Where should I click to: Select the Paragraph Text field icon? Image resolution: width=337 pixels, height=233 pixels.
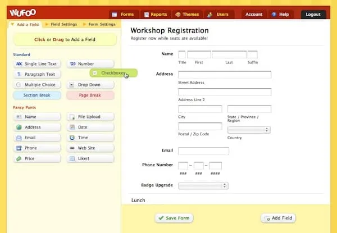(x=19, y=74)
